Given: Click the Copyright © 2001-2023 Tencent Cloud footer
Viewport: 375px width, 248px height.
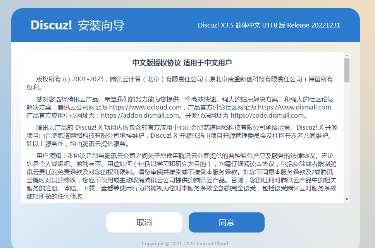Looking at the screenshot, I should [x=185, y=243].
